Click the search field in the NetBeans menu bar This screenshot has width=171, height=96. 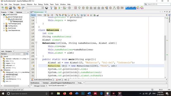pos(157,4)
